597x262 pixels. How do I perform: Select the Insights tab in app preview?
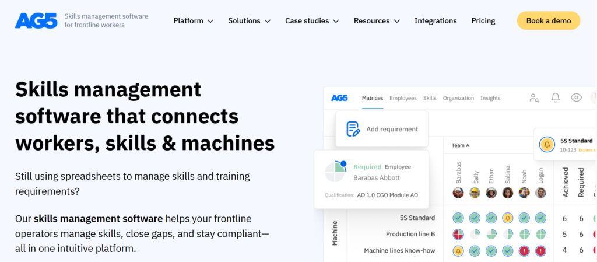pyautogui.click(x=490, y=98)
